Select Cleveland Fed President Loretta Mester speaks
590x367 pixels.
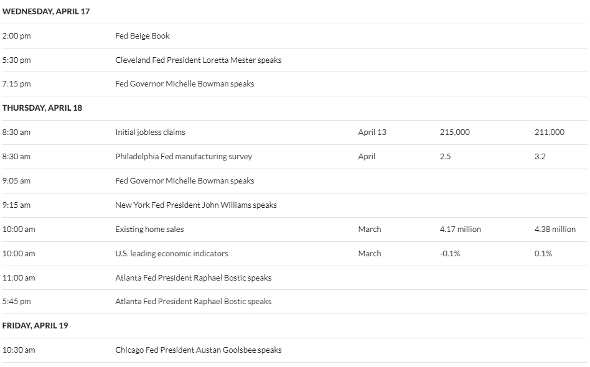(199, 60)
